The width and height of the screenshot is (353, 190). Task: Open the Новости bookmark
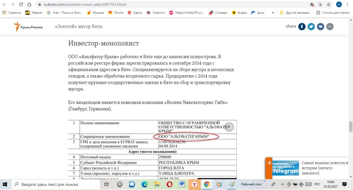click(x=156, y=13)
